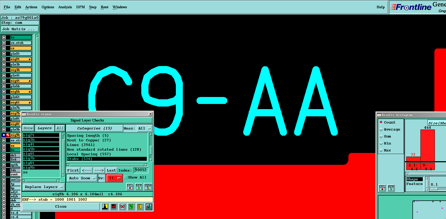Click right arrow of categories horizontal scrollbar
Image resolution: width=446 pixels, height=219 pixels.
146,165
